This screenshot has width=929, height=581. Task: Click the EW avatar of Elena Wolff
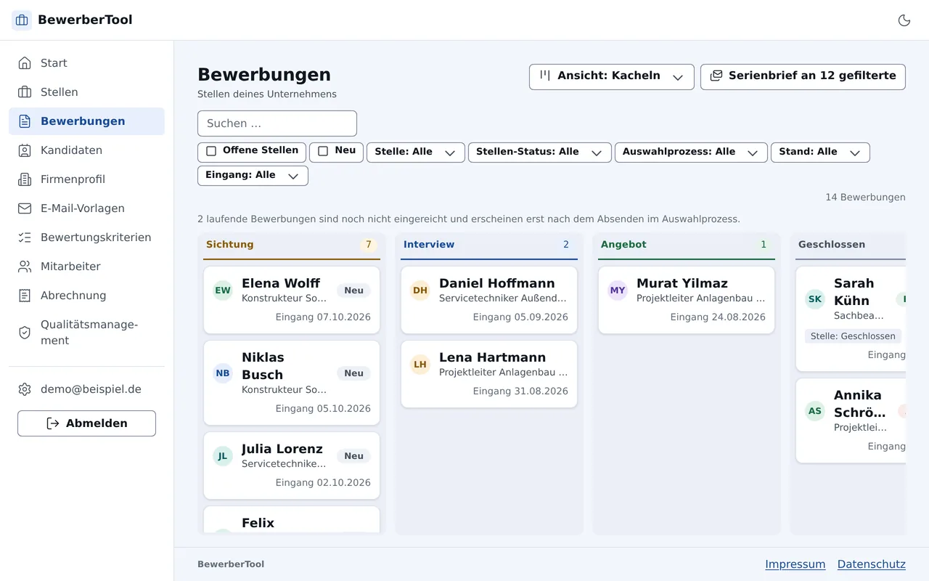point(223,290)
